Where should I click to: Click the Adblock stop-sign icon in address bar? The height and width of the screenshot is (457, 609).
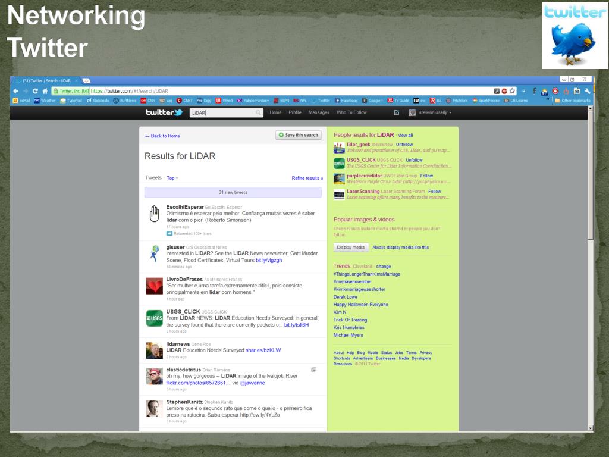pos(504,91)
